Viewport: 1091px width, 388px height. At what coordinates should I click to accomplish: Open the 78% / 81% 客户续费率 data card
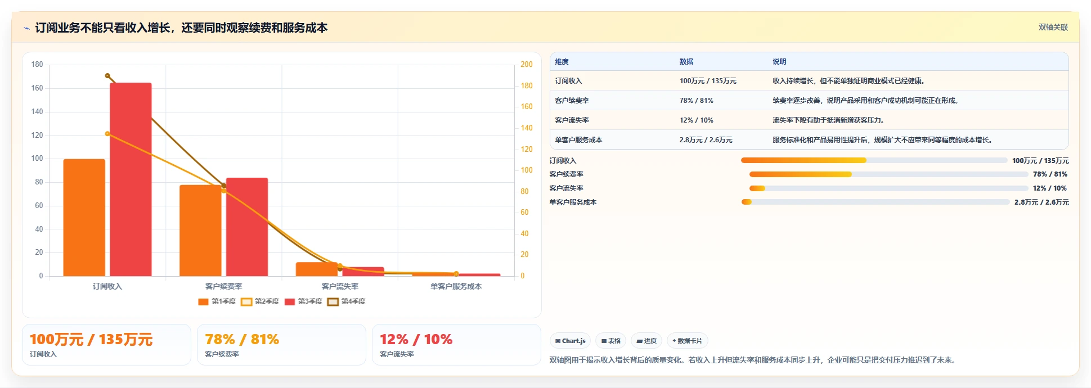(281, 345)
